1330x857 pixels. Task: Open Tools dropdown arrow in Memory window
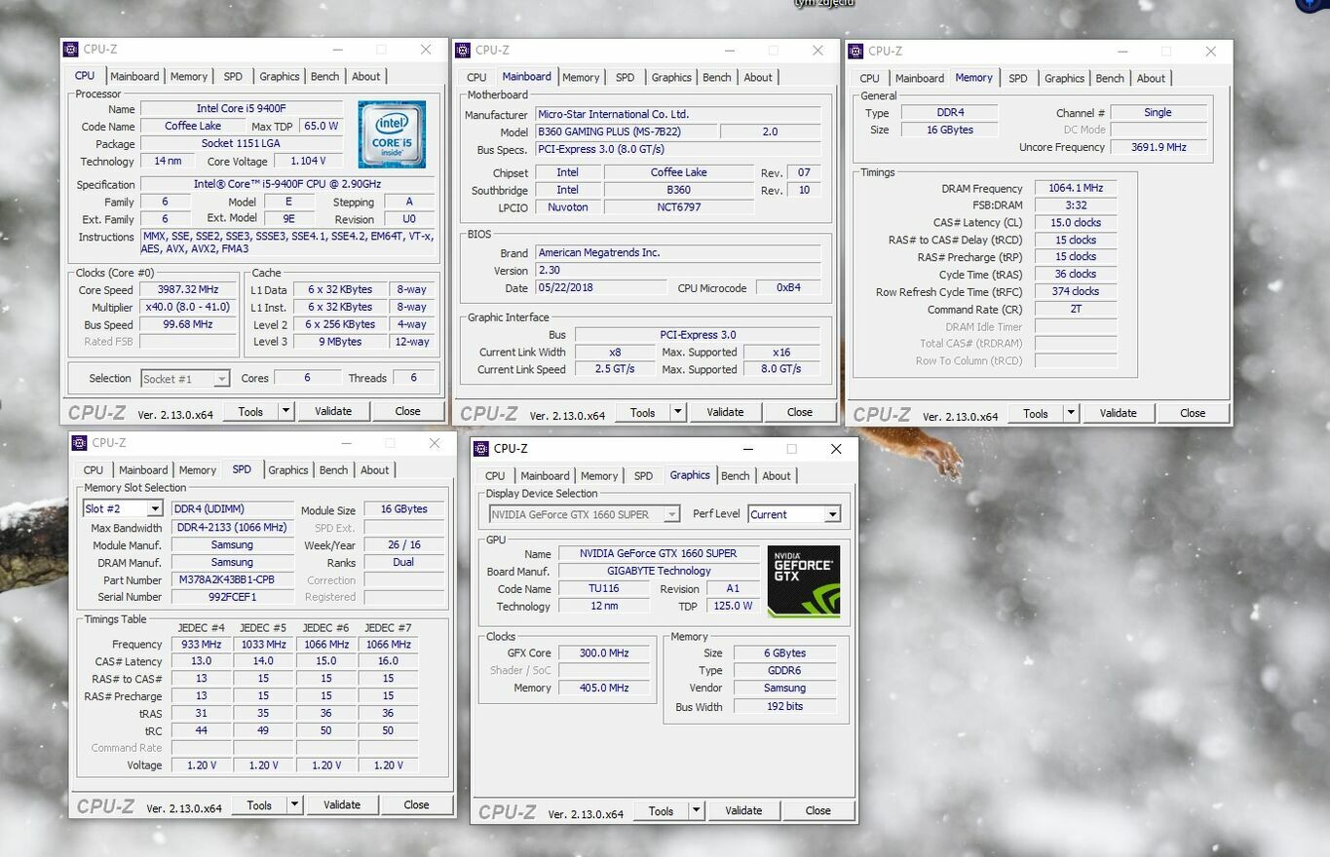pos(1070,413)
